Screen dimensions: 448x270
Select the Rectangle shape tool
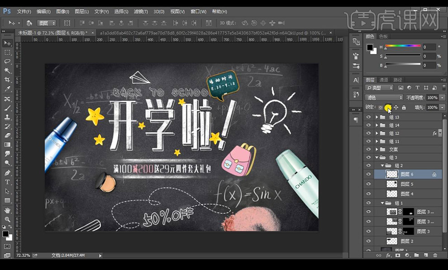pyautogui.click(x=7, y=200)
